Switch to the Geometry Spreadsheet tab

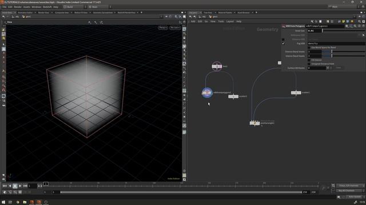103,13
